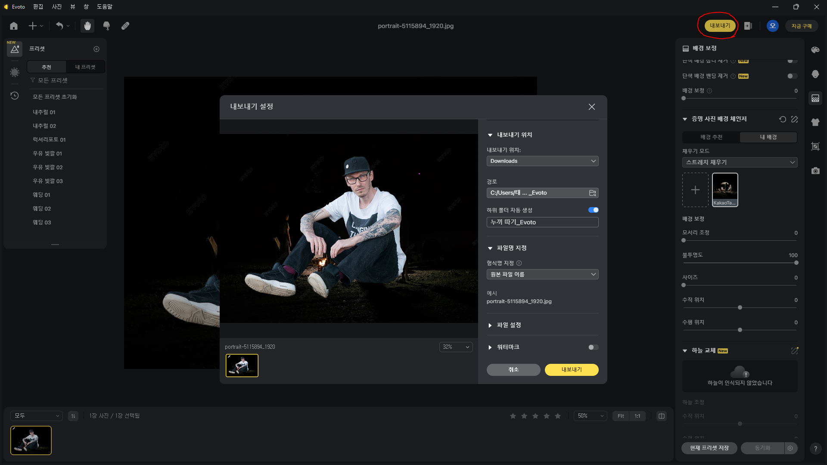The width and height of the screenshot is (827, 465).
Task: Open the 32% preview zoom dropdown
Action: pos(456,347)
